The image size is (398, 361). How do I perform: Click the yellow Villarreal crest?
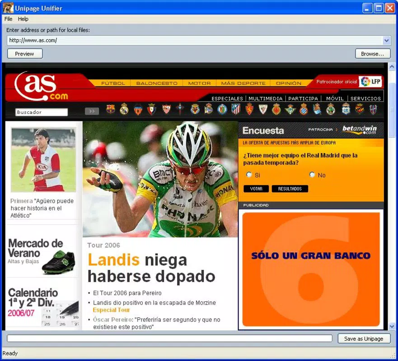tap(195, 109)
